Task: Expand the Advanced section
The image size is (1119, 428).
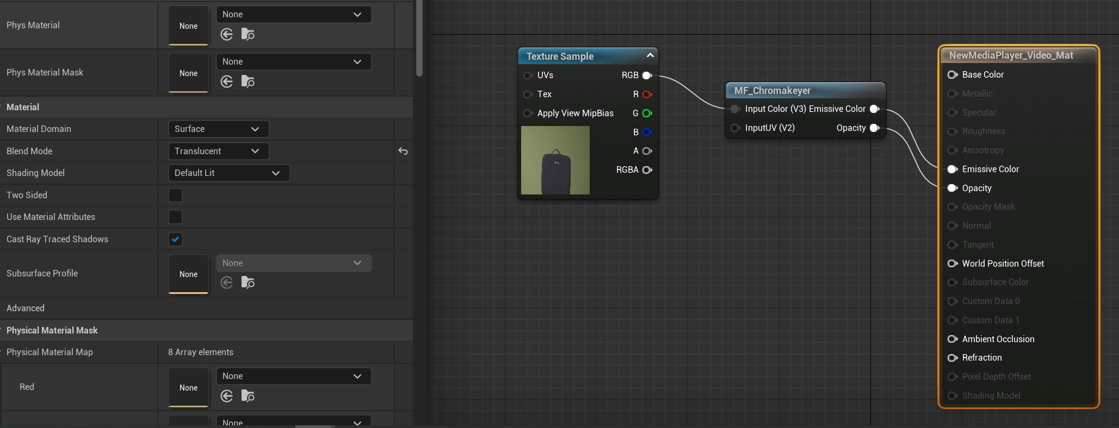Action: 26,309
